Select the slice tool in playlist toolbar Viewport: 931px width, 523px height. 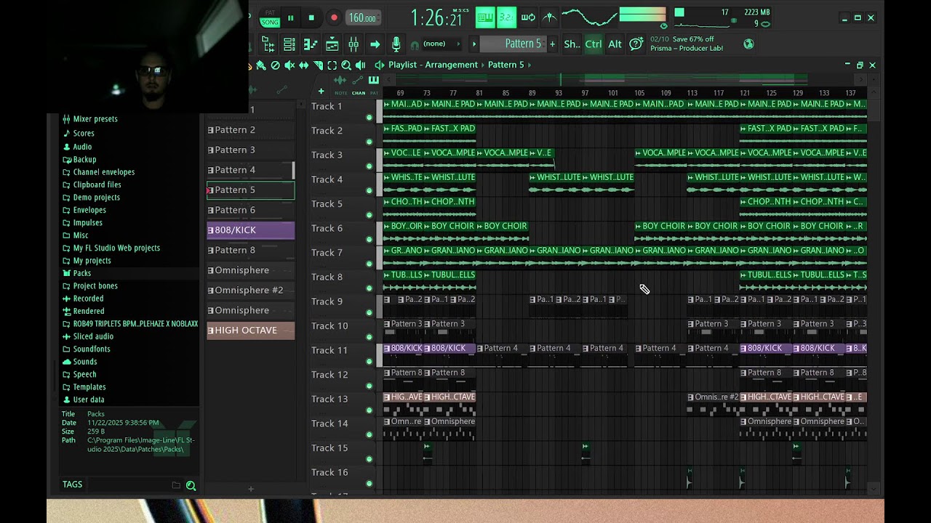pos(319,65)
